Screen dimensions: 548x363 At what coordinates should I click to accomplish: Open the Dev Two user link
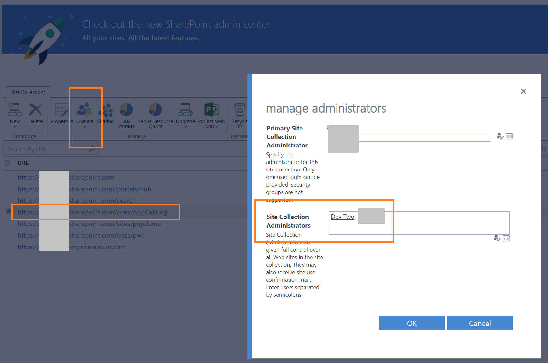[342, 216]
